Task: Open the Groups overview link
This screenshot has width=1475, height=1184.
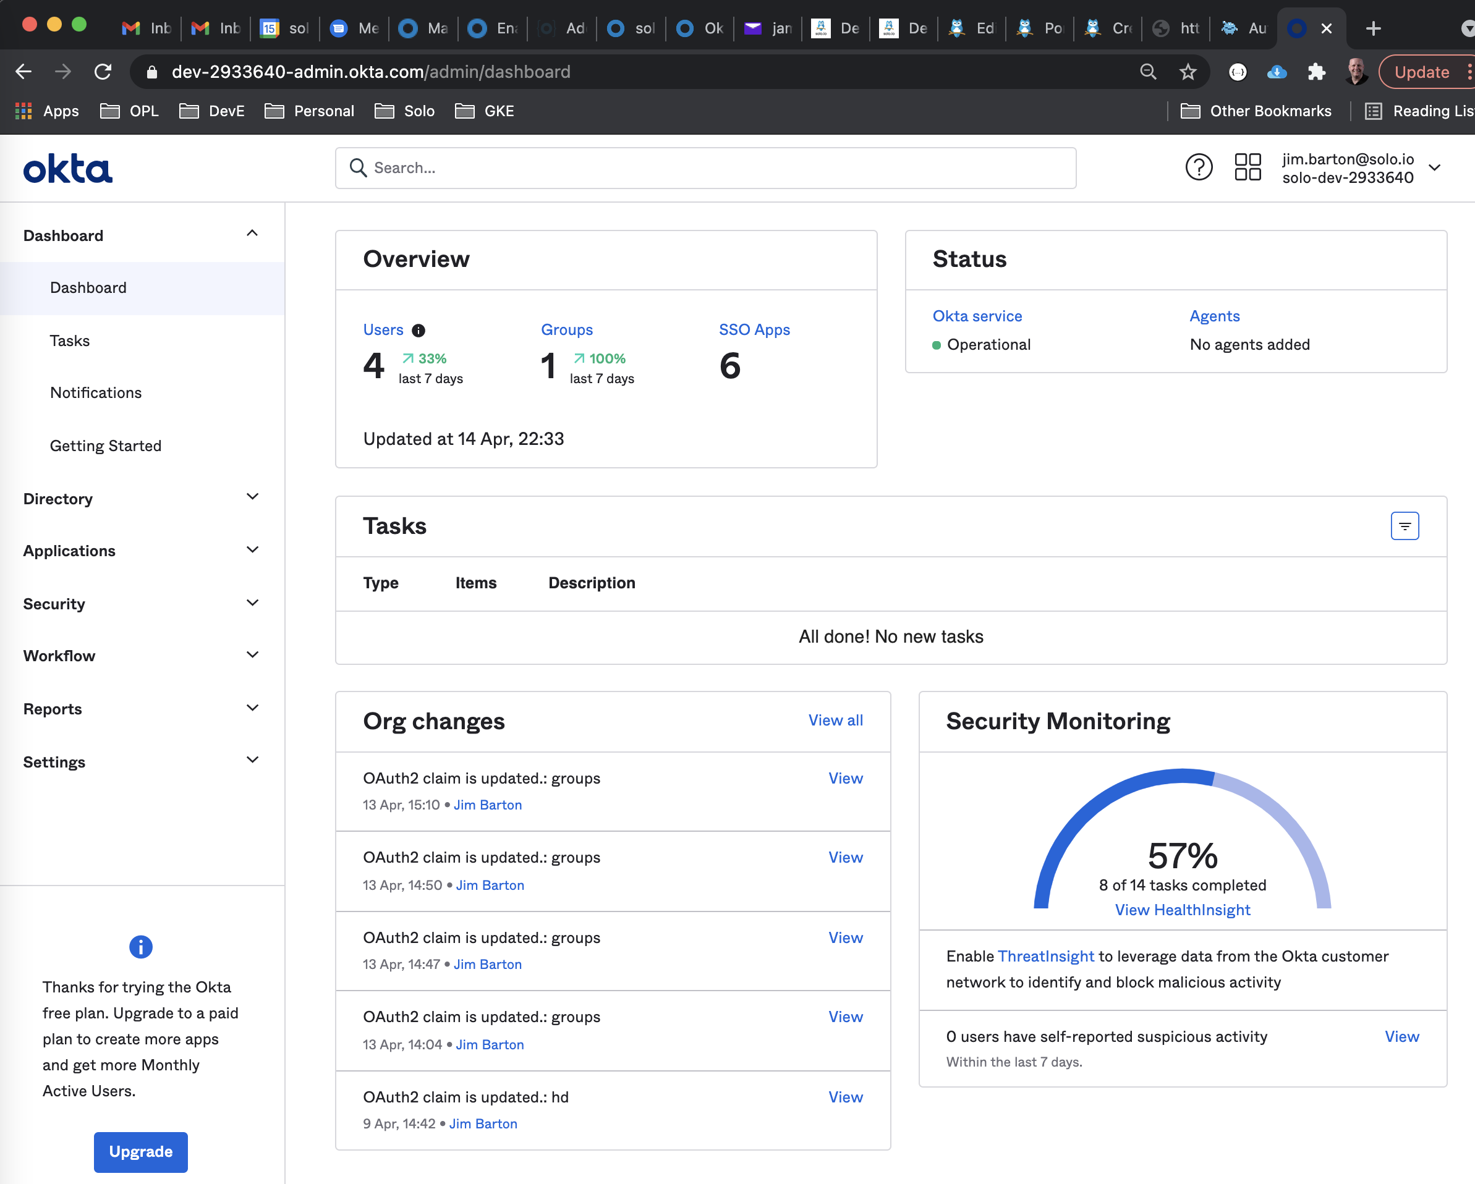Action: (566, 330)
